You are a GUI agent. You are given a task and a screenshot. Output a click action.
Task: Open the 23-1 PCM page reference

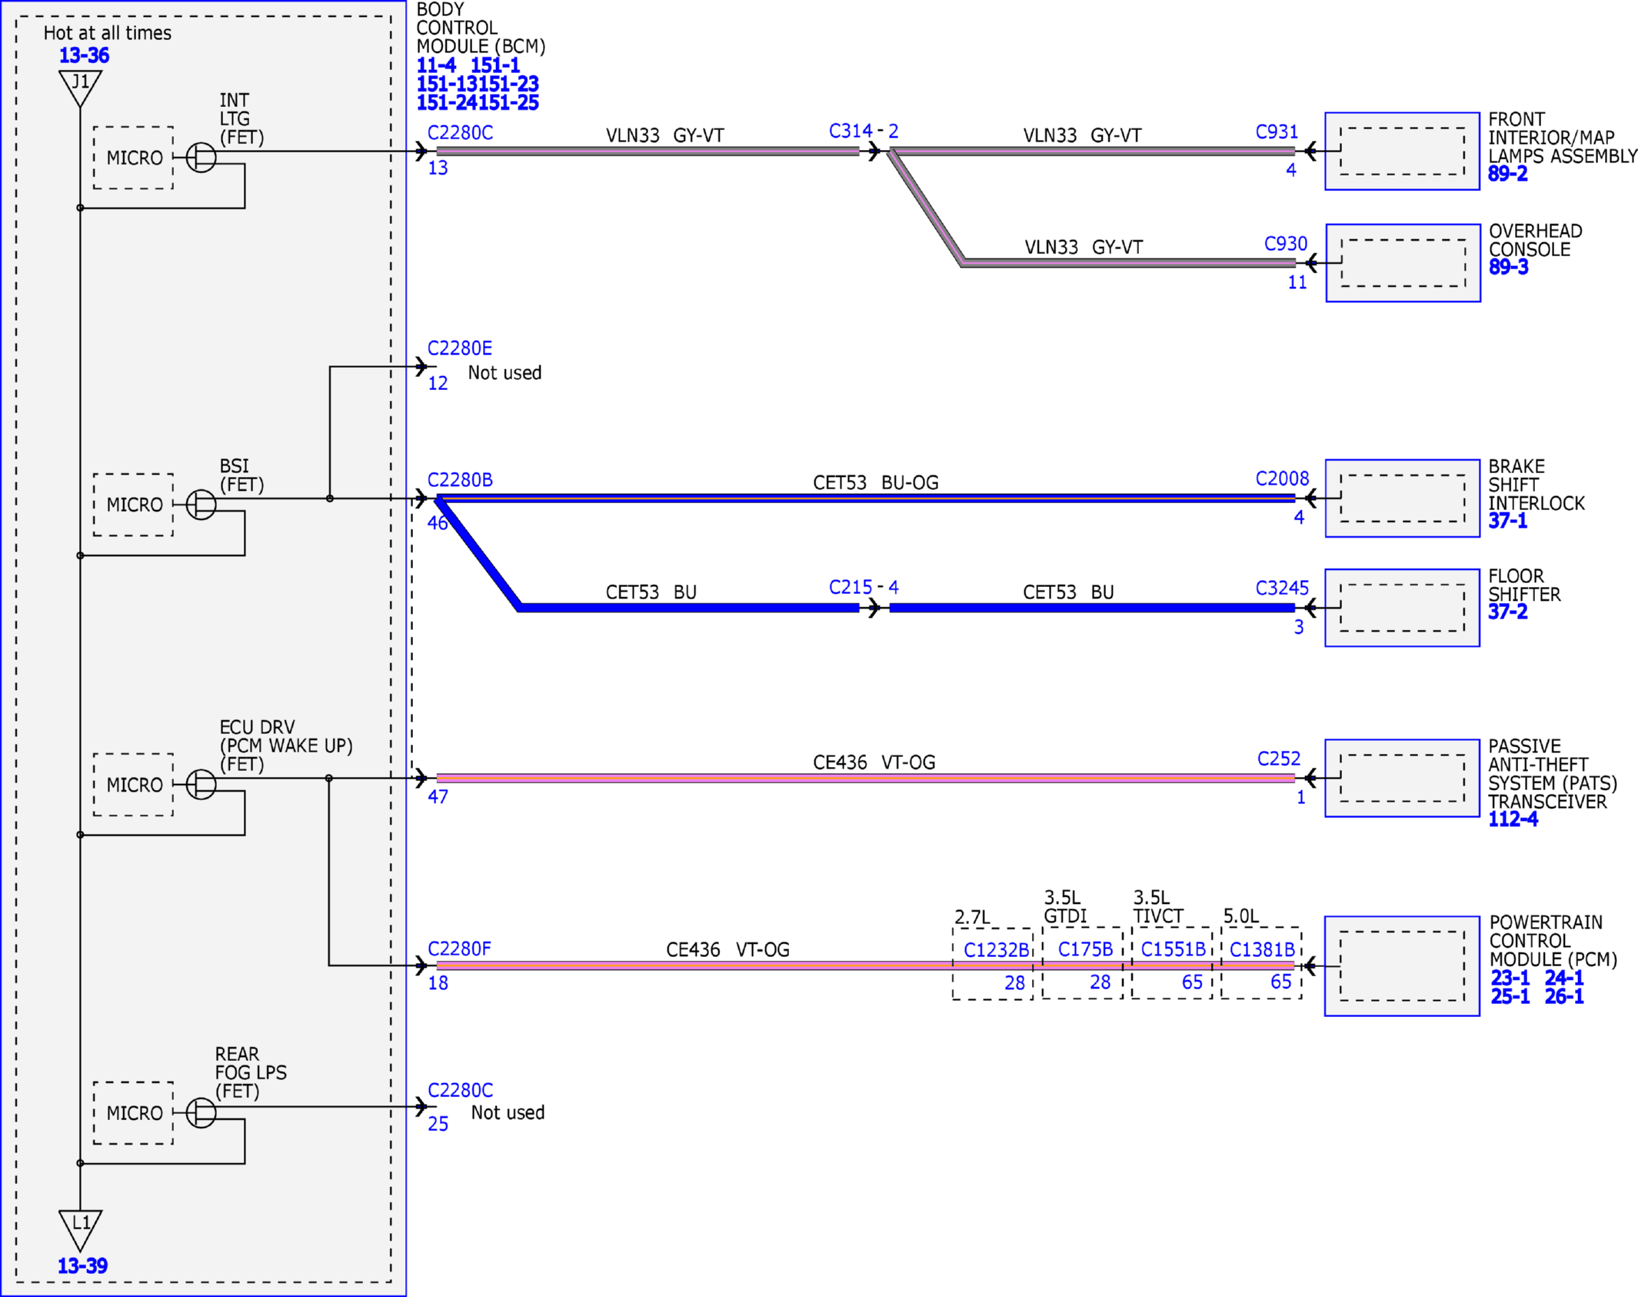(x=1510, y=978)
